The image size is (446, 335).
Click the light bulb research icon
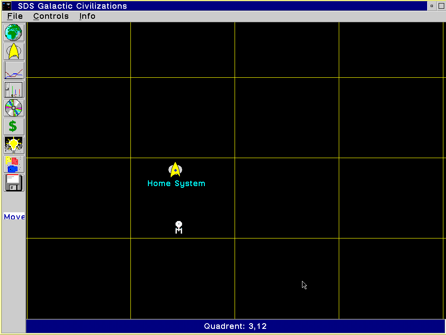click(14, 145)
